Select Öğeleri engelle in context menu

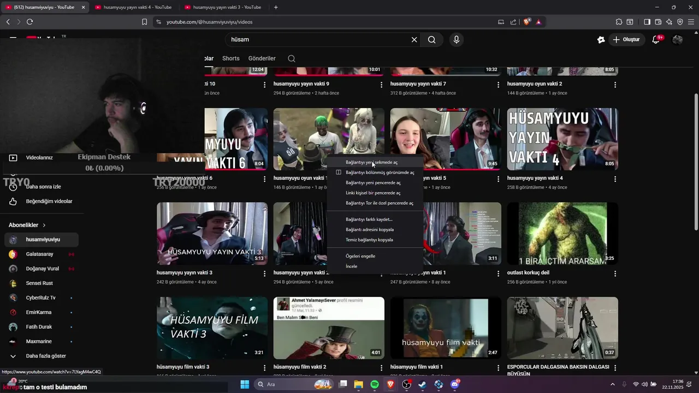pyautogui.click(x=375, y=256)
